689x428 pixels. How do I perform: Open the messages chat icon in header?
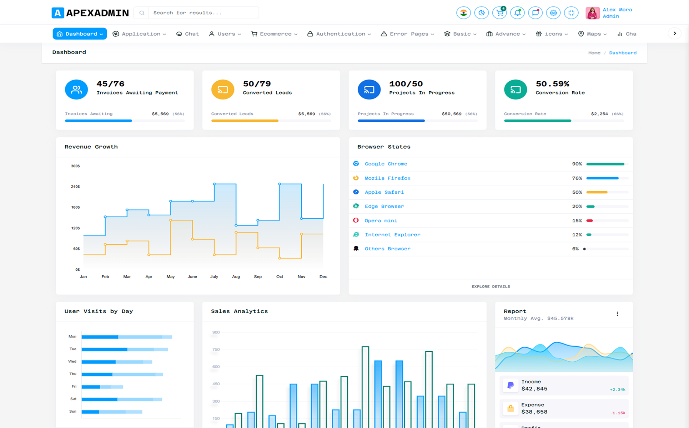pyautogui.click(x=535, y=13)
